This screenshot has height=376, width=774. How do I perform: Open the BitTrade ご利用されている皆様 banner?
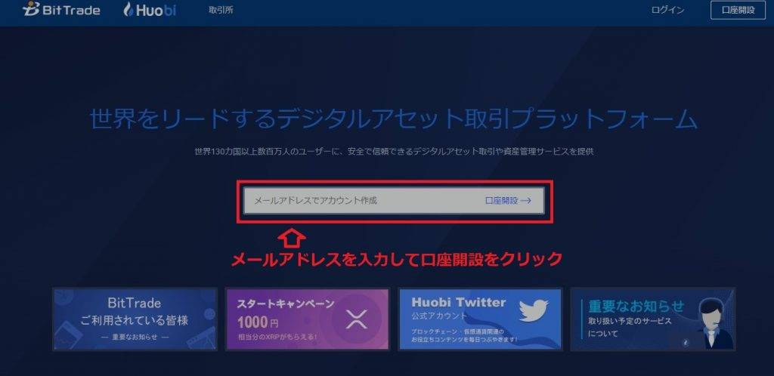[x=135, y=319]
